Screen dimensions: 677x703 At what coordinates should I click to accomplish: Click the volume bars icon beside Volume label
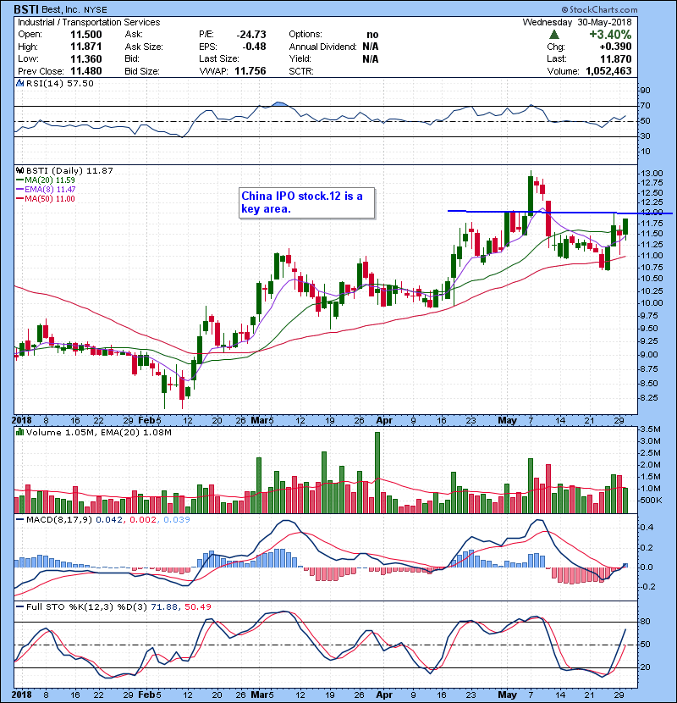point(19,432)
